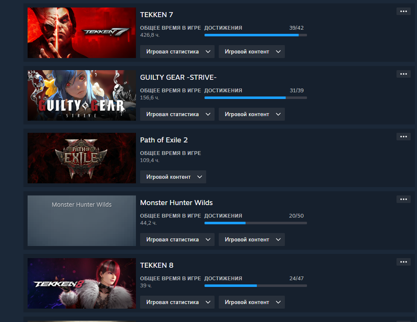Expand Игровая статистика dropdown for TEKKEN 7

tap(177, 51)
